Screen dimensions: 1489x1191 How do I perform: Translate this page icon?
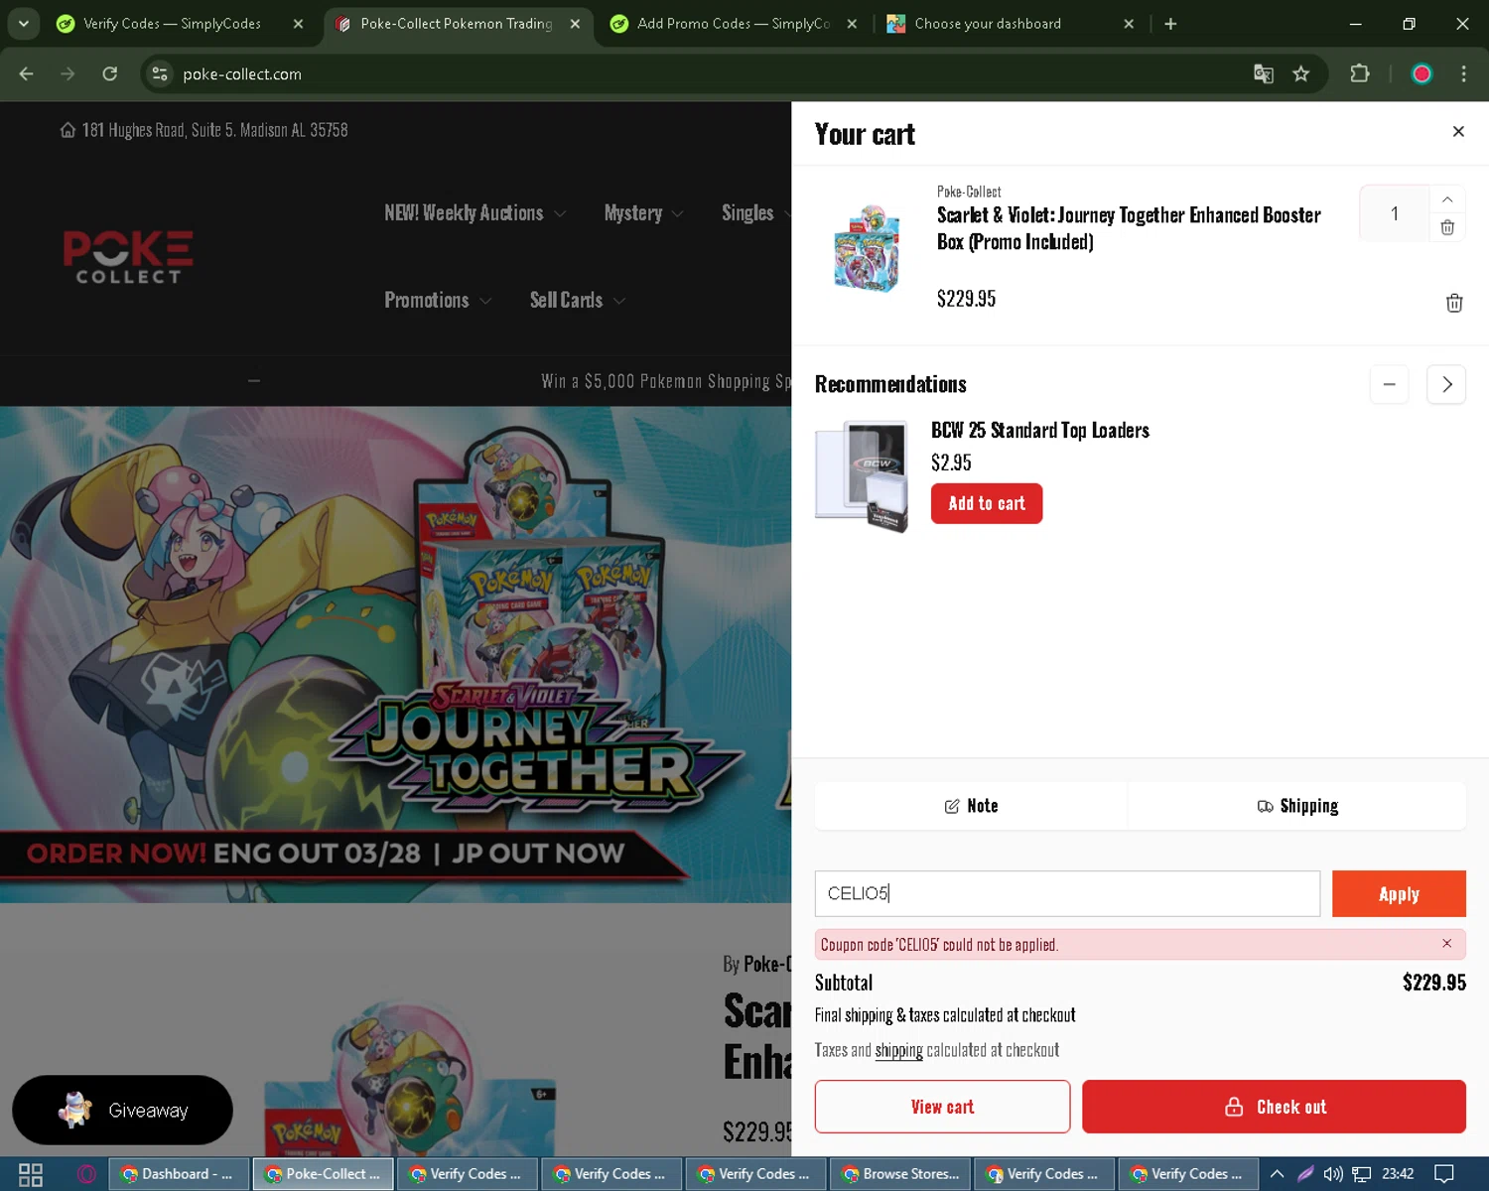1263,73
